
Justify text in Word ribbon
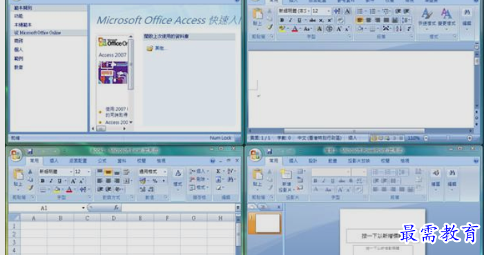point(386,20)
